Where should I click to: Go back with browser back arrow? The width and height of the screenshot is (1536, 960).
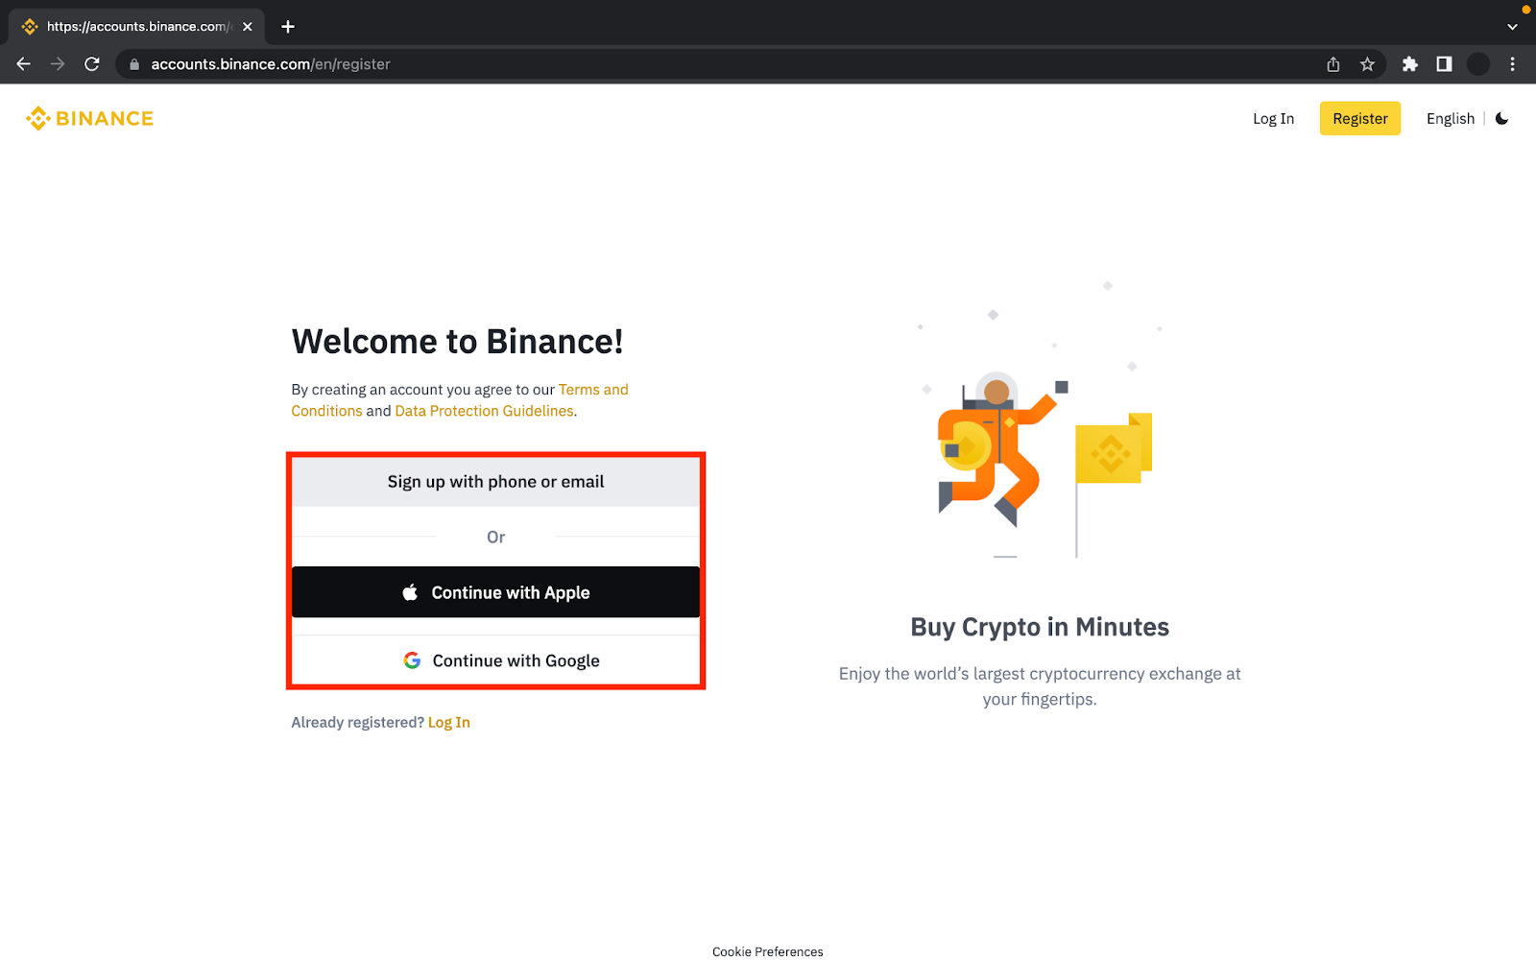click(x=24, y=64)
